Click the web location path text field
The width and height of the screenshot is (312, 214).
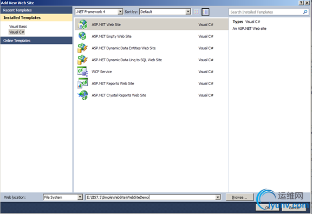[151, 197]
